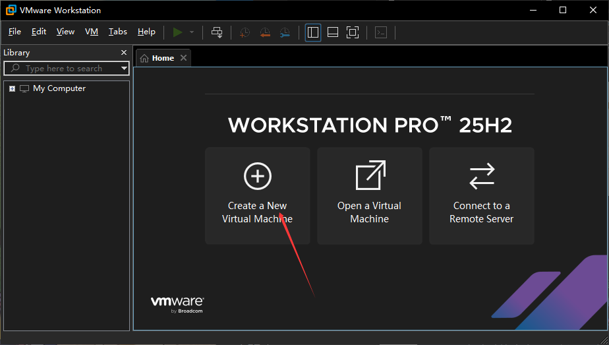Maximize the VMware Workstation window

563,10
